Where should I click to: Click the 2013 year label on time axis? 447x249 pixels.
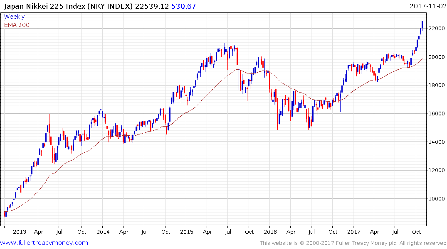[20, 232]
